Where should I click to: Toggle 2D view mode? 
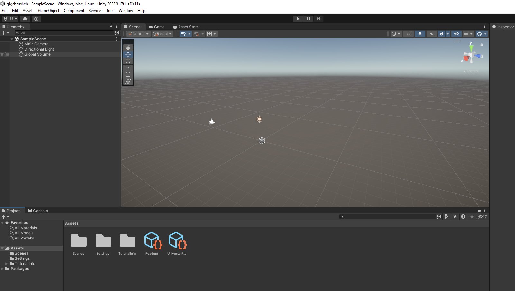(x=408, y=34)
